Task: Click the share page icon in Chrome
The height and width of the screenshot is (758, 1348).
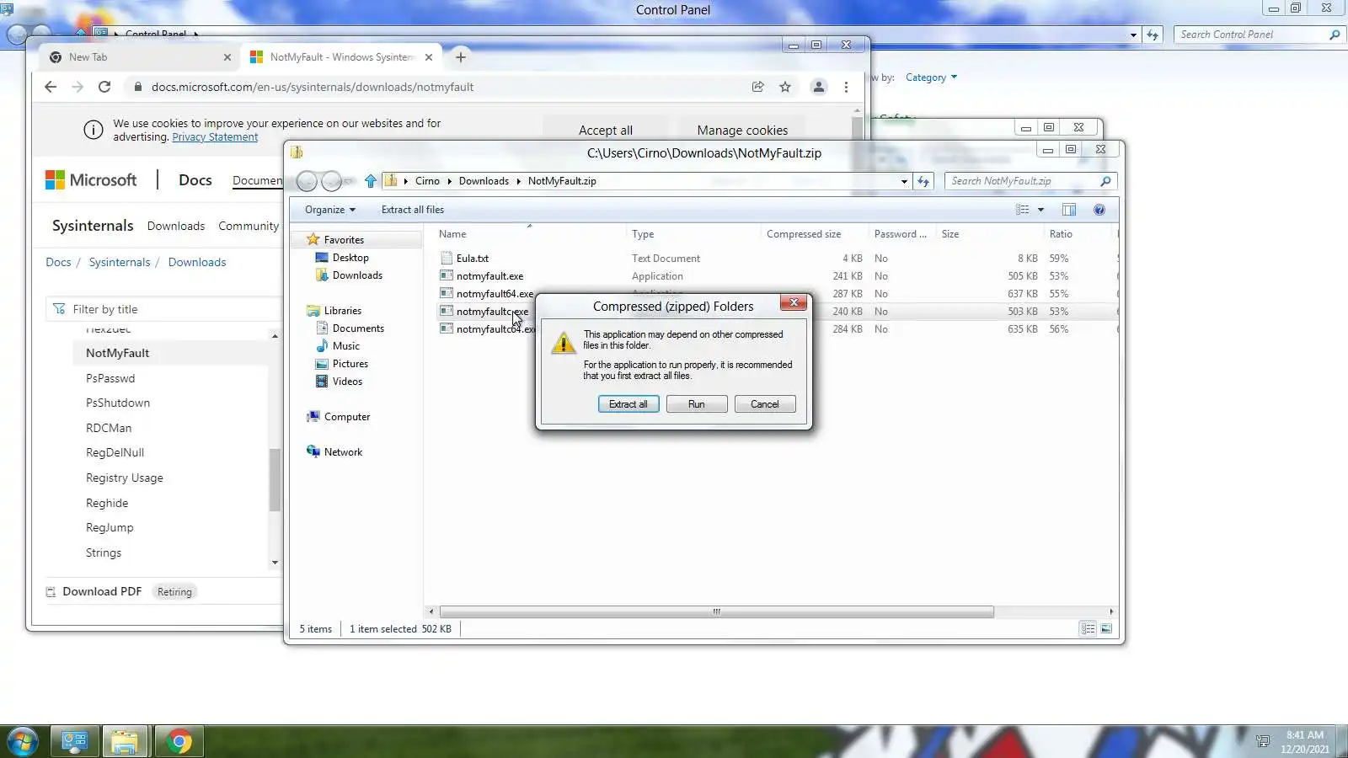Action: point(758,87)
